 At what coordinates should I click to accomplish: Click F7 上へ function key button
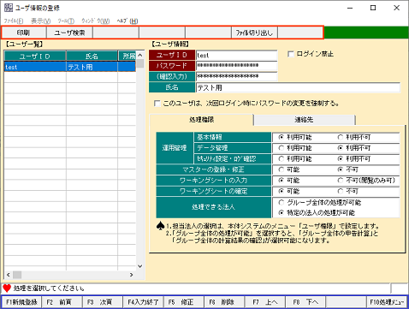coord(264,302)
